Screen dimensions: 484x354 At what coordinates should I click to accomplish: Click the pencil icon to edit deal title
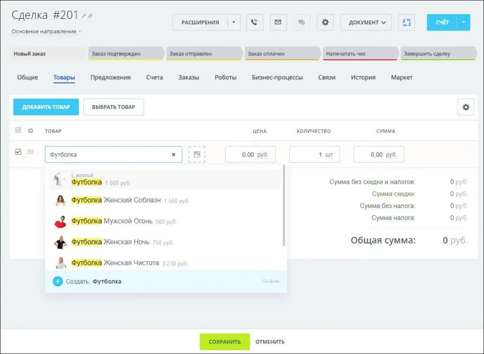84,16
